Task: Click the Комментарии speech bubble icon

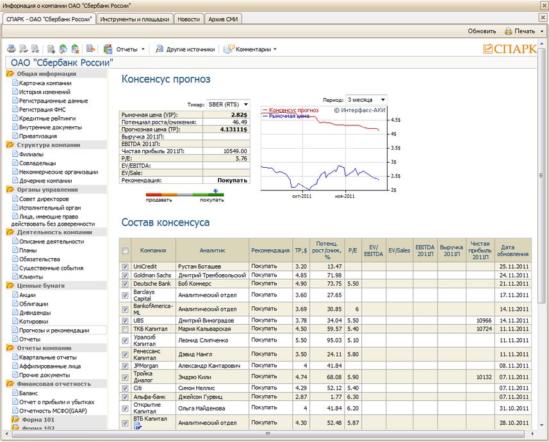Action: tap(228, 49)
